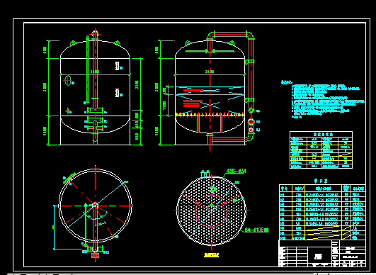This screenshot has height=275, width=376.
Task: Click the yellow nozzle distribution plate in section view
Action: click(210, 115)
